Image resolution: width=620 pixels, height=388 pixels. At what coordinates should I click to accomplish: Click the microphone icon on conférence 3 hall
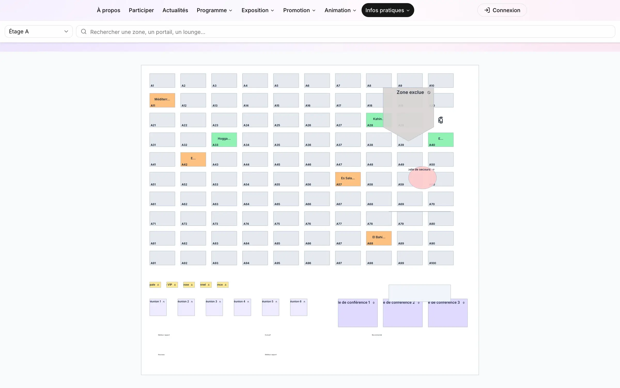pos(464,303)
